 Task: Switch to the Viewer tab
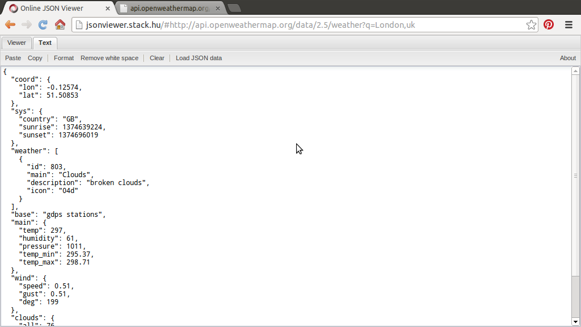click(16, 43)
